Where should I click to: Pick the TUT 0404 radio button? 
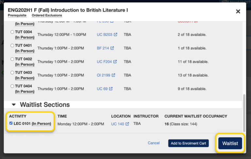pyautogui.click(x=12, y=86)
